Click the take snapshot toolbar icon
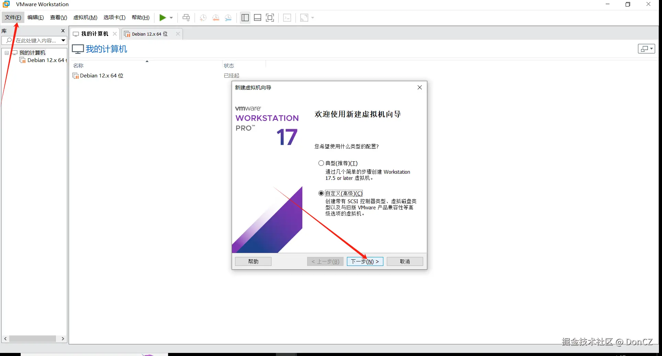Image resolution: width=662 pixels, height=356 pixels. click(x=203, y=18)
